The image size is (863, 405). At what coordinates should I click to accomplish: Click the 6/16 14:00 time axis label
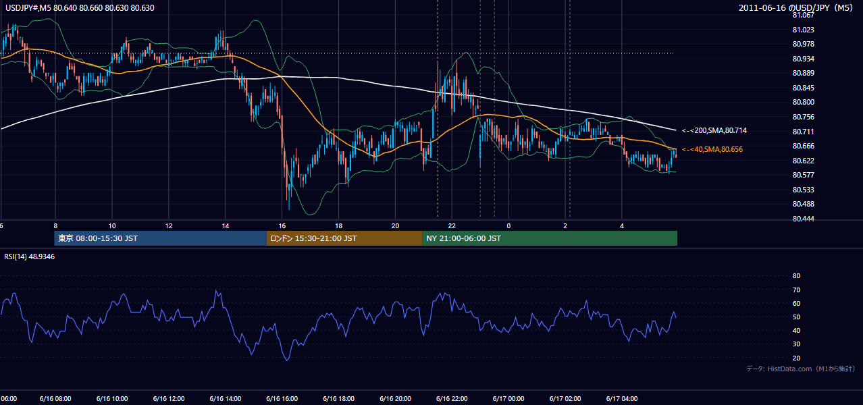click(226, 398)
